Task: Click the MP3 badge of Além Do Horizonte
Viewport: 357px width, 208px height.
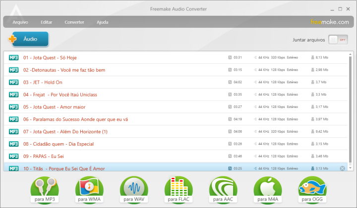Action: click(14, 132)
